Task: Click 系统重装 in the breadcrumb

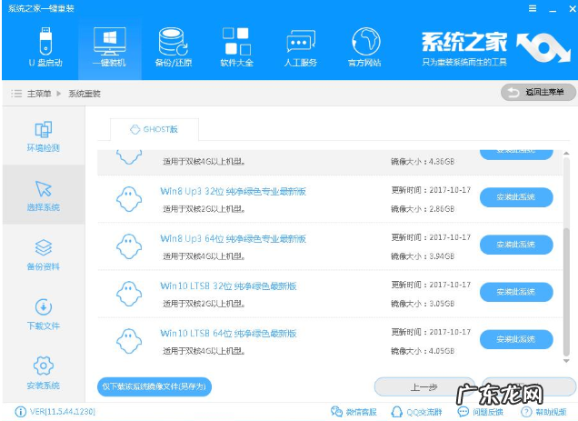Action: point(85,94)
